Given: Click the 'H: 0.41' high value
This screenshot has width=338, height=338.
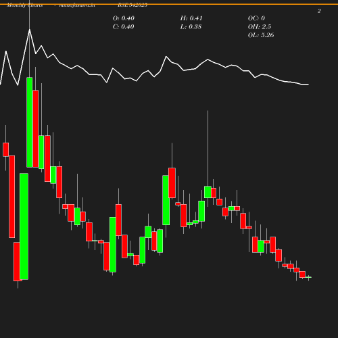Looking at the screenshot, I should [x=191, y=18].
